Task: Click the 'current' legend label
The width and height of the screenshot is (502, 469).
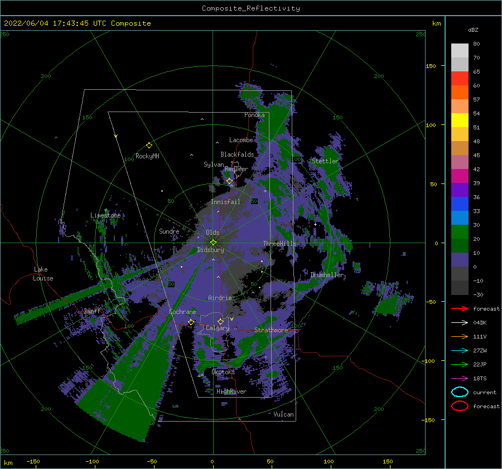Action: [485, 392]
